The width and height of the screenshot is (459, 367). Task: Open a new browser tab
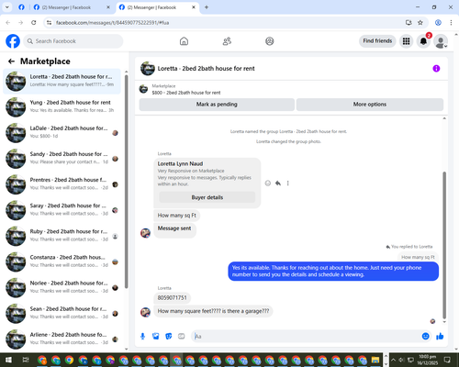pos(207,7)
